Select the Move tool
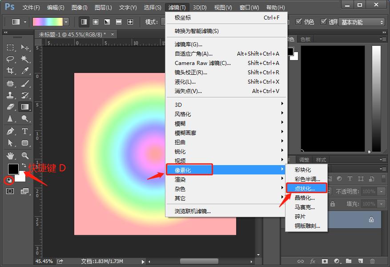The image size is (390, 267). tap(24, 46)
